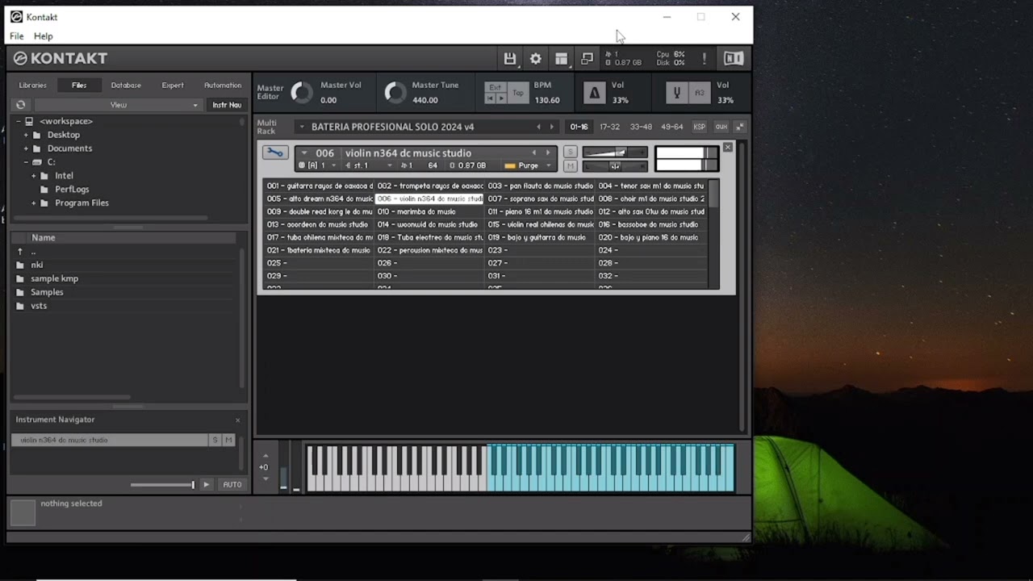Open the Help menu
Image resolution: width=1033 pixels, height=581 pixels.
tap(43, 36)
